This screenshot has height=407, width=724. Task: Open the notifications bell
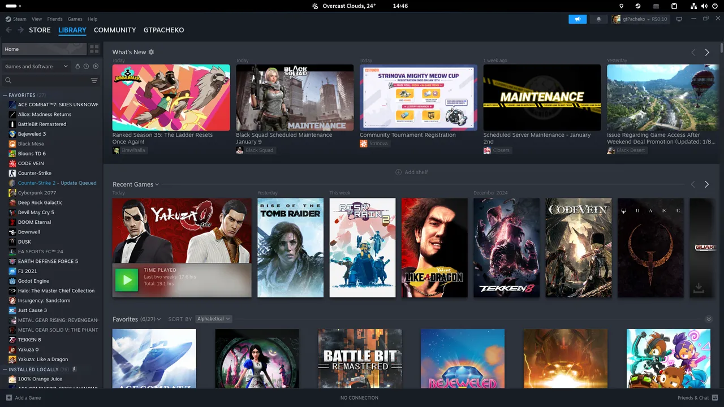click(599, 19)
